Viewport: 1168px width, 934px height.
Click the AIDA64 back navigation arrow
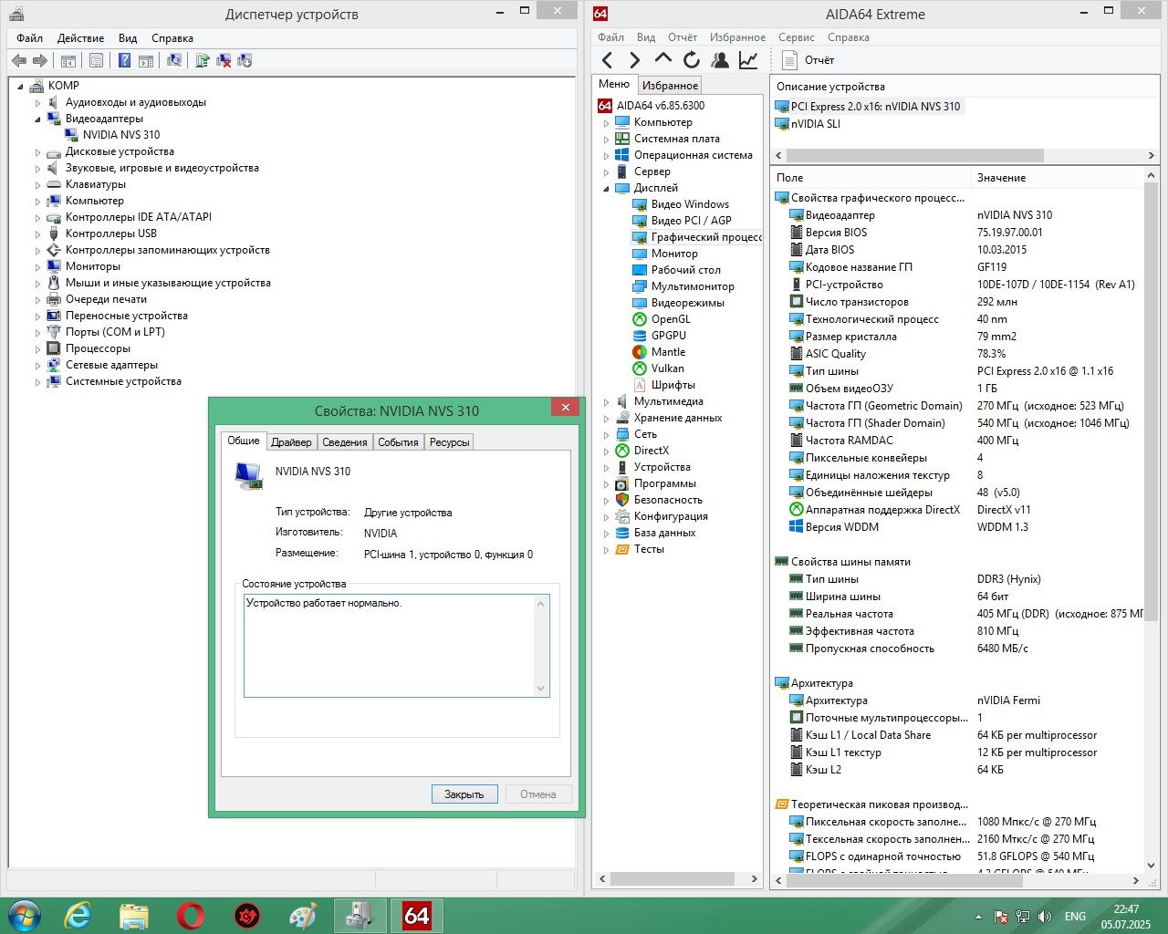(x=608, y=60)
